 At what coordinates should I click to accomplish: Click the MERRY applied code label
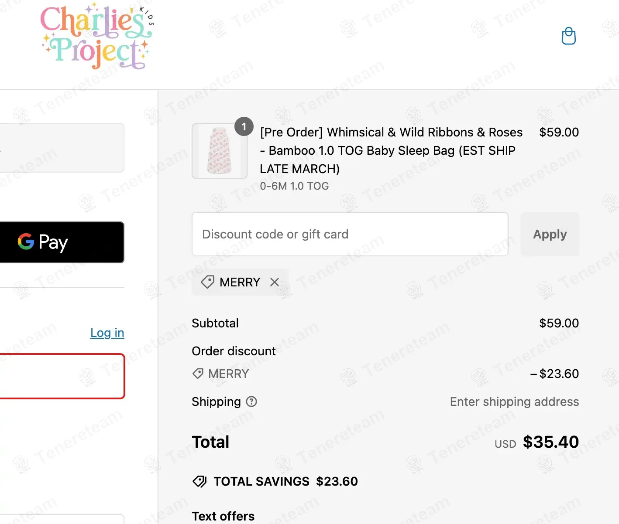(x=240, y=282)
